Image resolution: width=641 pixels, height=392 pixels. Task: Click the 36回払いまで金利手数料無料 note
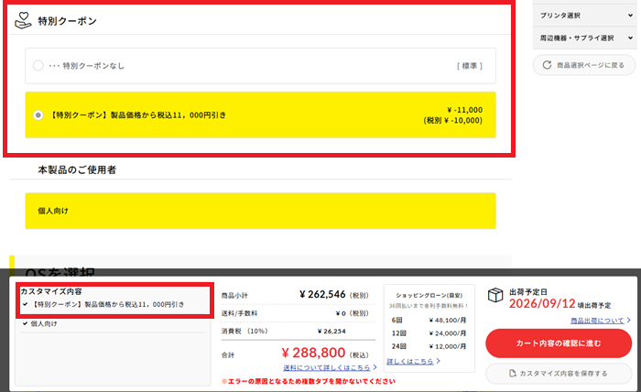point(429,306)
